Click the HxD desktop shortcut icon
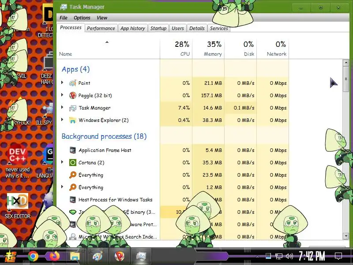This screenshot has height=265, width=353. (18, 201)
